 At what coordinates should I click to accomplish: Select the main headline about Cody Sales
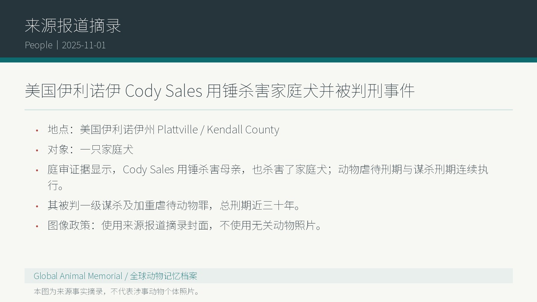pos(220,91)
